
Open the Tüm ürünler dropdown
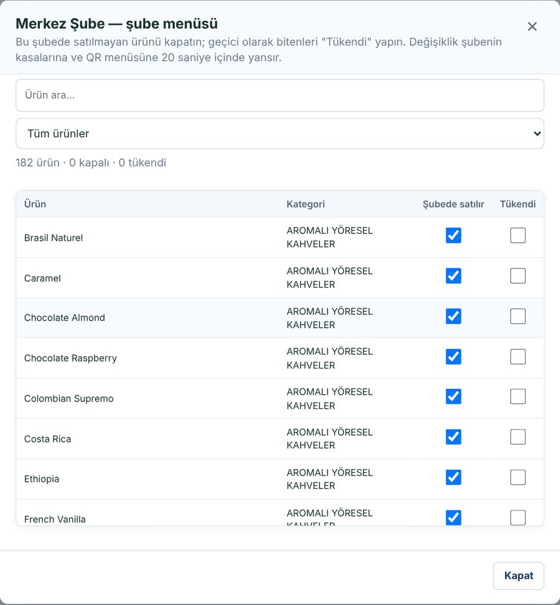(279, 133)
